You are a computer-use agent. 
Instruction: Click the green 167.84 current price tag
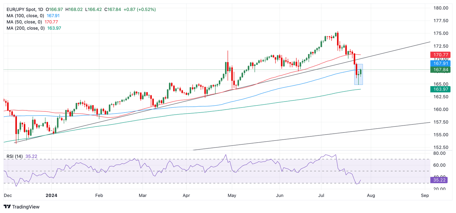[440, 70]
